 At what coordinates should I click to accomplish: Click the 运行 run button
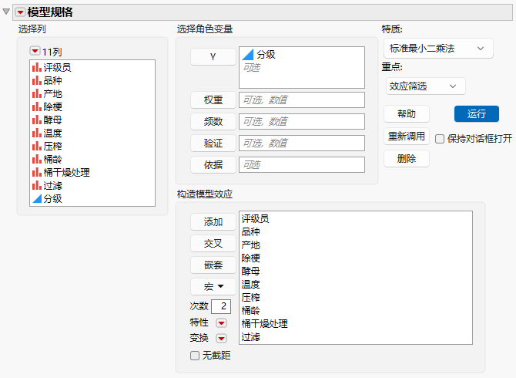[477, 114]
